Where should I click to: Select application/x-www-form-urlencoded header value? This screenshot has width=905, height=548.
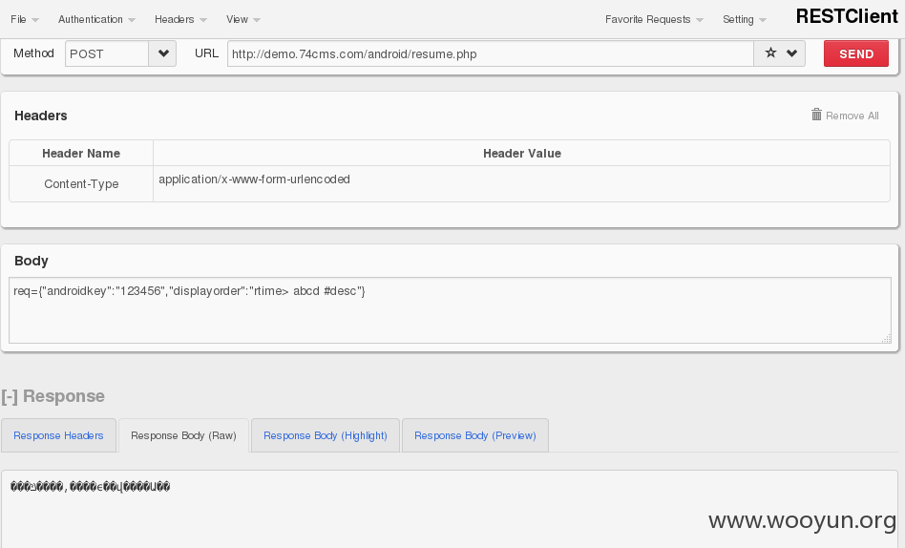pos(255,179)
